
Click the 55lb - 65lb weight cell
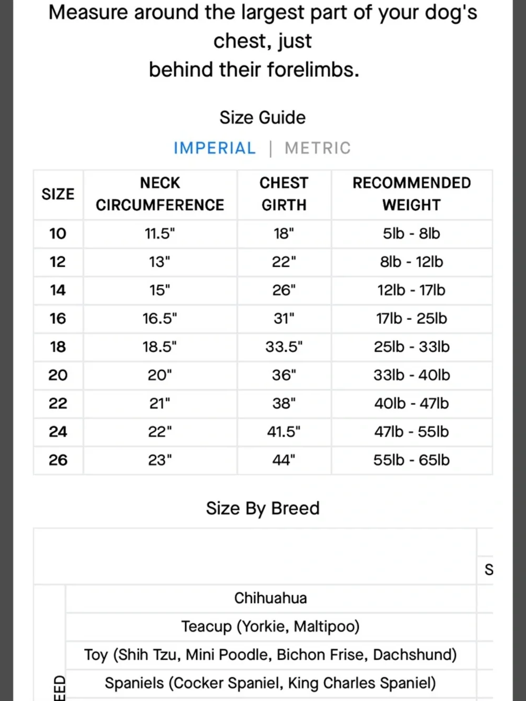[412, 460]
